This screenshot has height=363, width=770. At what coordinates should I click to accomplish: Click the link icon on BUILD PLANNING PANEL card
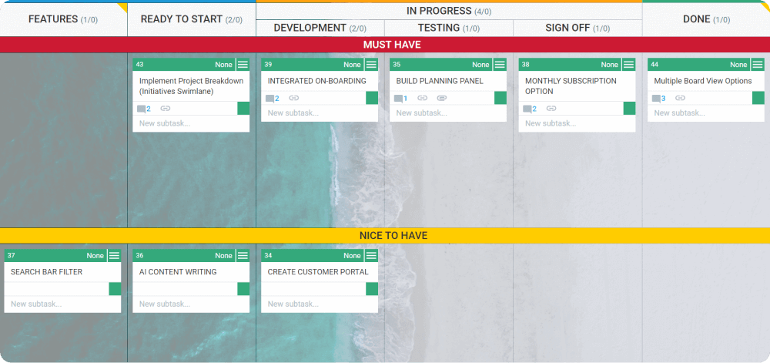(422, 99)
